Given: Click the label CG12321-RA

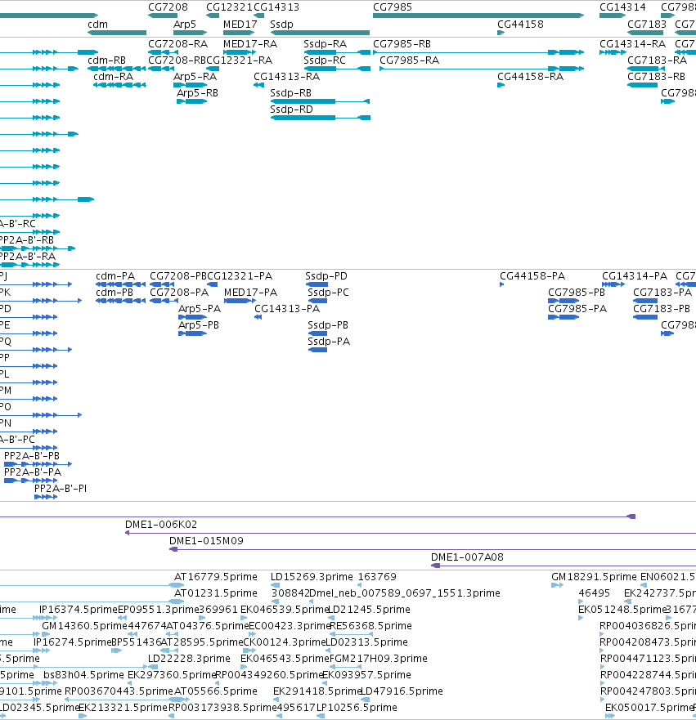Looking at the screenshot, I should [240, 60].
